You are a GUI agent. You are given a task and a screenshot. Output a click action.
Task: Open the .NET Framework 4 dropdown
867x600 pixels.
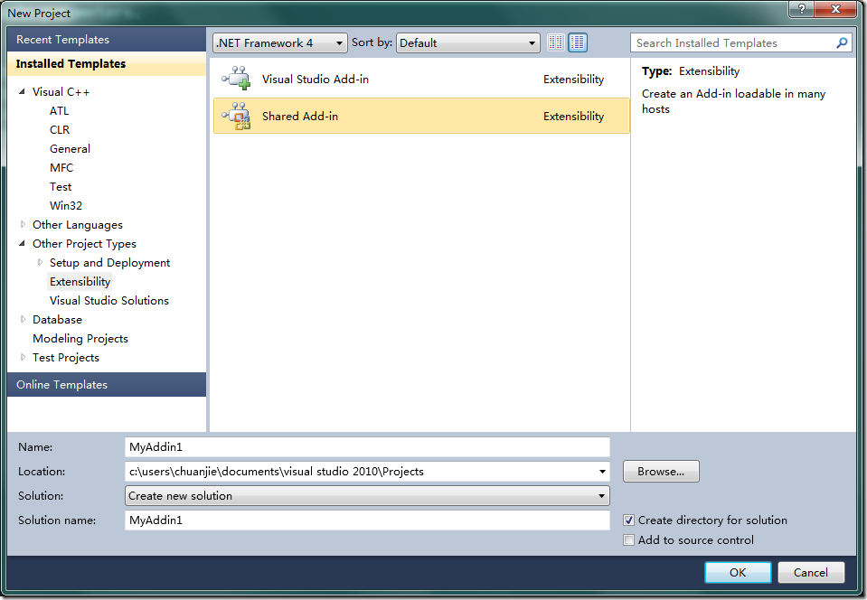[279, 42]
